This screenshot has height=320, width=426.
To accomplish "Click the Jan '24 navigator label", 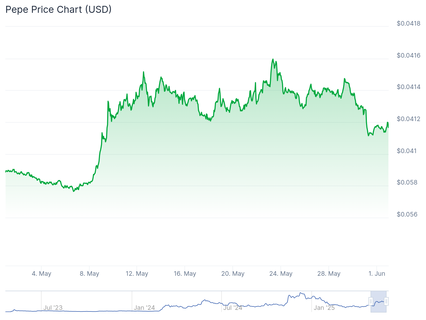I will point(144,308).
